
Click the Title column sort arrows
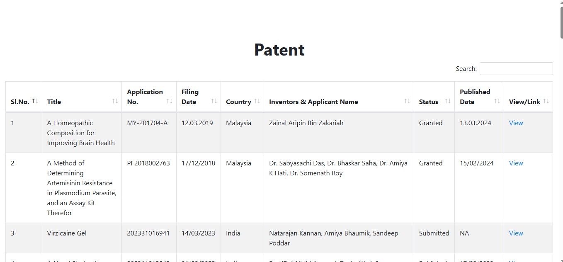click(115, 101)
